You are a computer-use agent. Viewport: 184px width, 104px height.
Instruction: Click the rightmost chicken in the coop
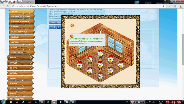click(x=121, y=65)
